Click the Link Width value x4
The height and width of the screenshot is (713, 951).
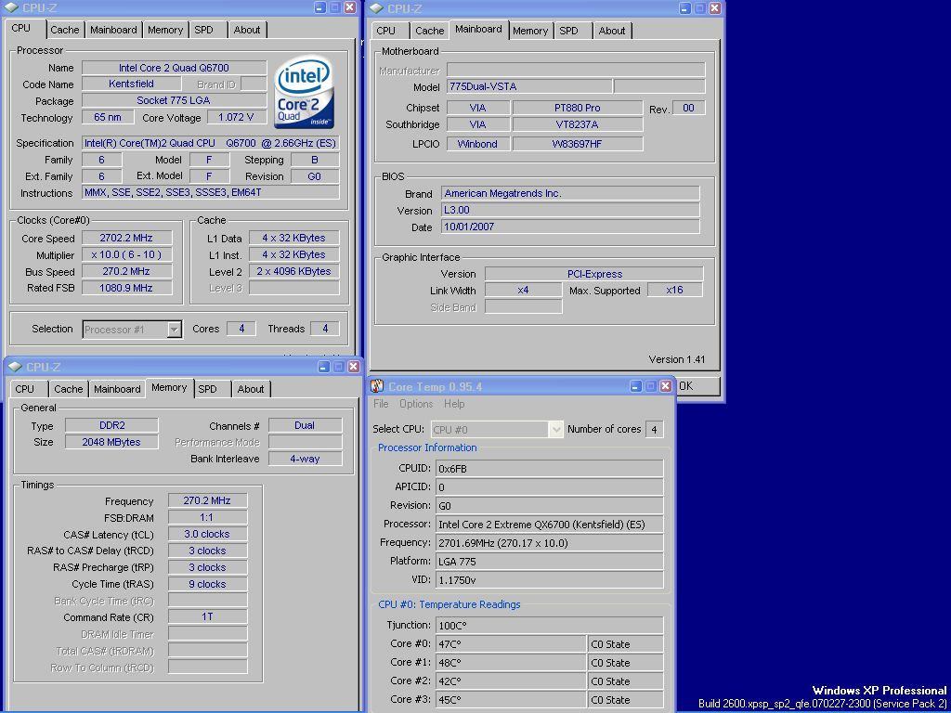coord(523,291)
